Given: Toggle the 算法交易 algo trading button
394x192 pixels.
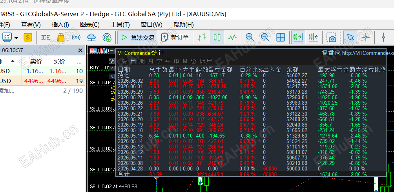Looking at the screenshot, I should point(137,37).
